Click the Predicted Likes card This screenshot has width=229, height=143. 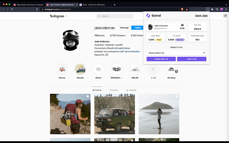(x=197, y=38)
